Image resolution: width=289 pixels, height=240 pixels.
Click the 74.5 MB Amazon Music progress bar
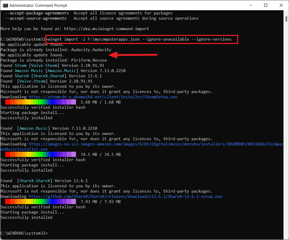click(41, 155)
